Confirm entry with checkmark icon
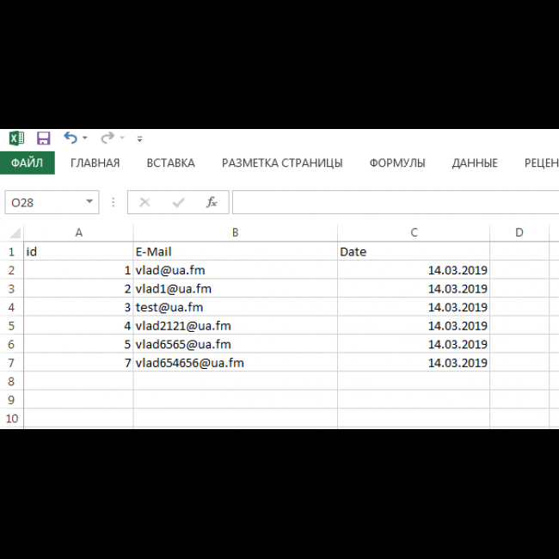The image size is (559, 559). point(178,203)
